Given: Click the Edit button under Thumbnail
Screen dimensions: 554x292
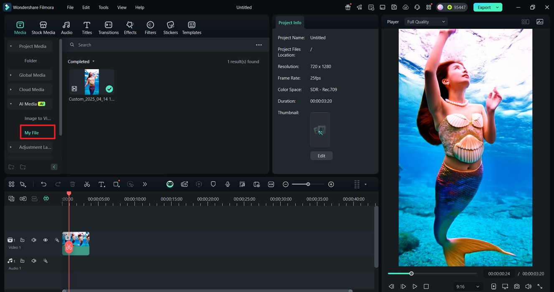Looking at the screenshot, I should point(321,156).
